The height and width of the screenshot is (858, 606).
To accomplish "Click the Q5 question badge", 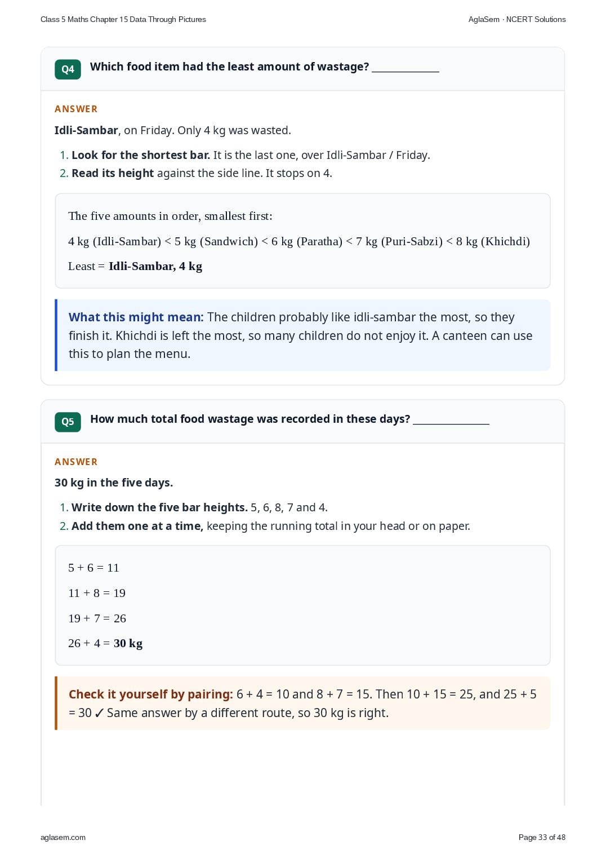I will point(68,422).
